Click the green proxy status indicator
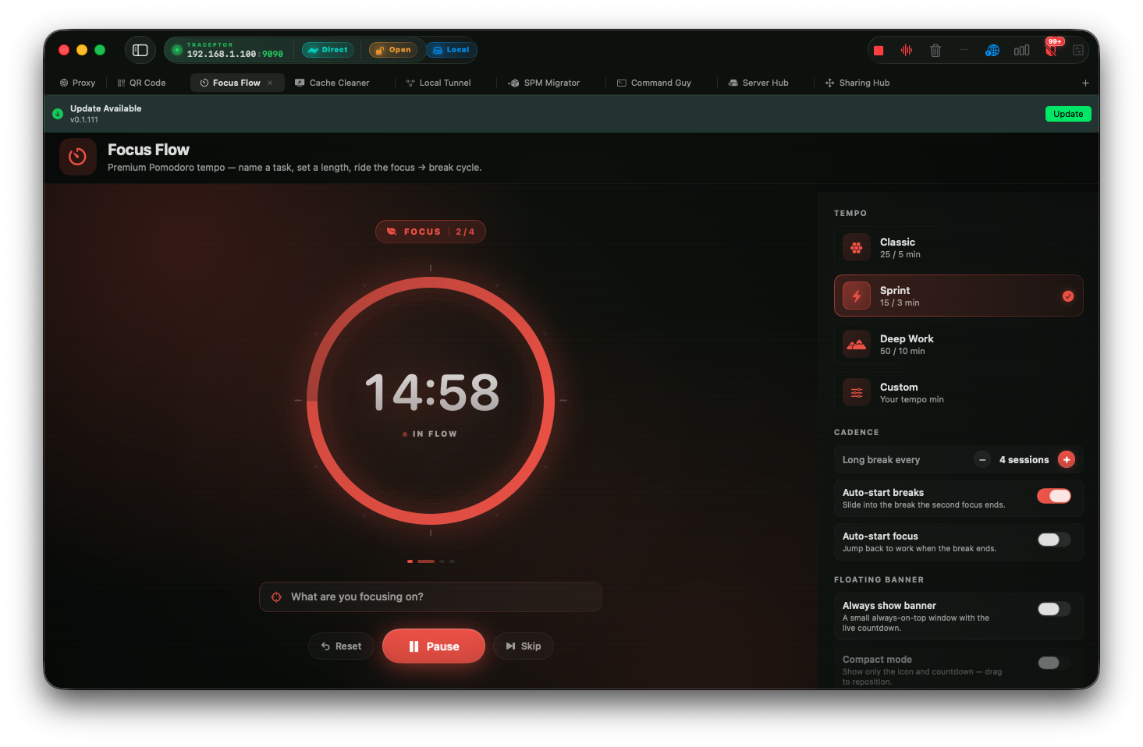This screenshot has width=1143, height=747. tap(177, 50)
